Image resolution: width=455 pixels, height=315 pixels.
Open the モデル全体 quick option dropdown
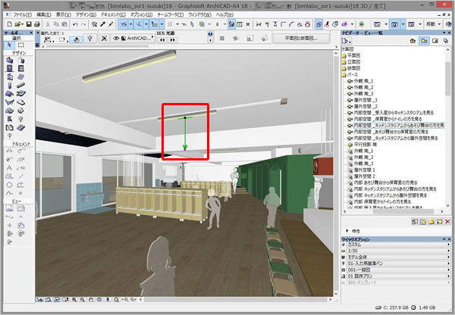pyautogui.click(x=397, y=257)
